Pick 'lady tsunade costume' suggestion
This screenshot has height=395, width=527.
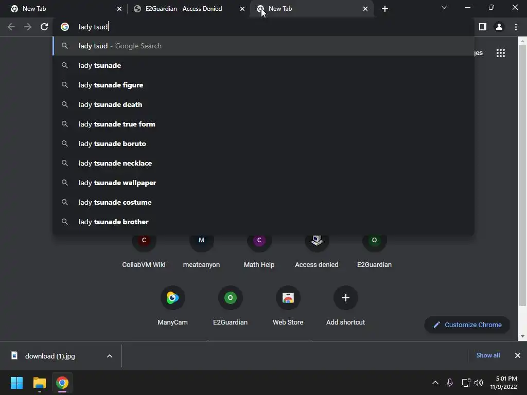click(263, 202)
